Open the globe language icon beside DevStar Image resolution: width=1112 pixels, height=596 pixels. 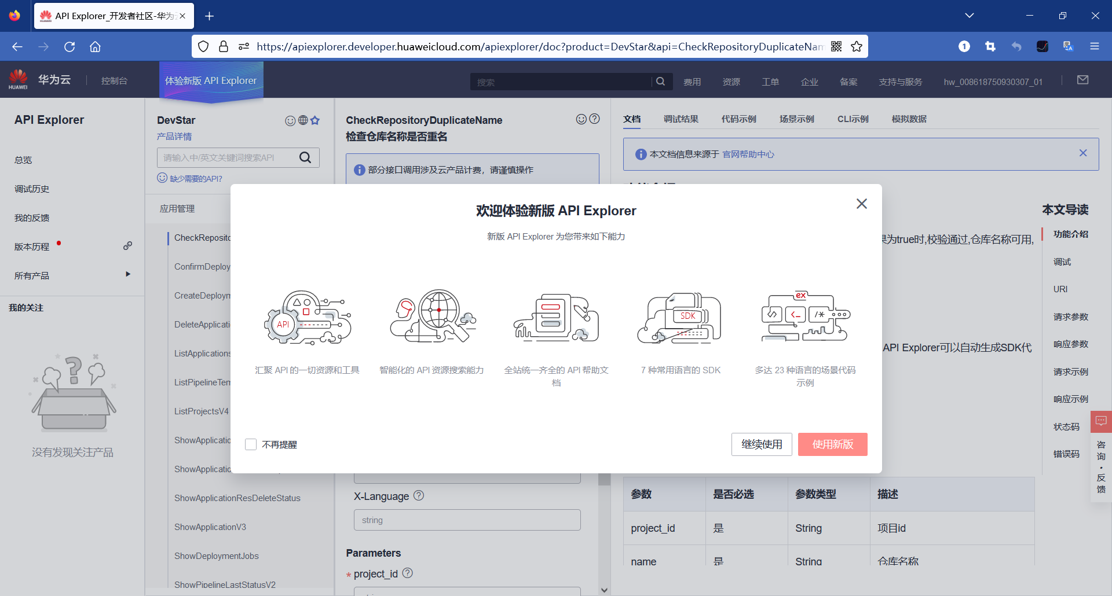click(x=303, y=120)
